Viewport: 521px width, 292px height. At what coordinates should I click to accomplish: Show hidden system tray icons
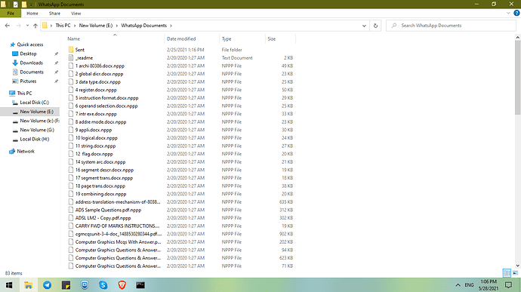(x=458, y=285)
